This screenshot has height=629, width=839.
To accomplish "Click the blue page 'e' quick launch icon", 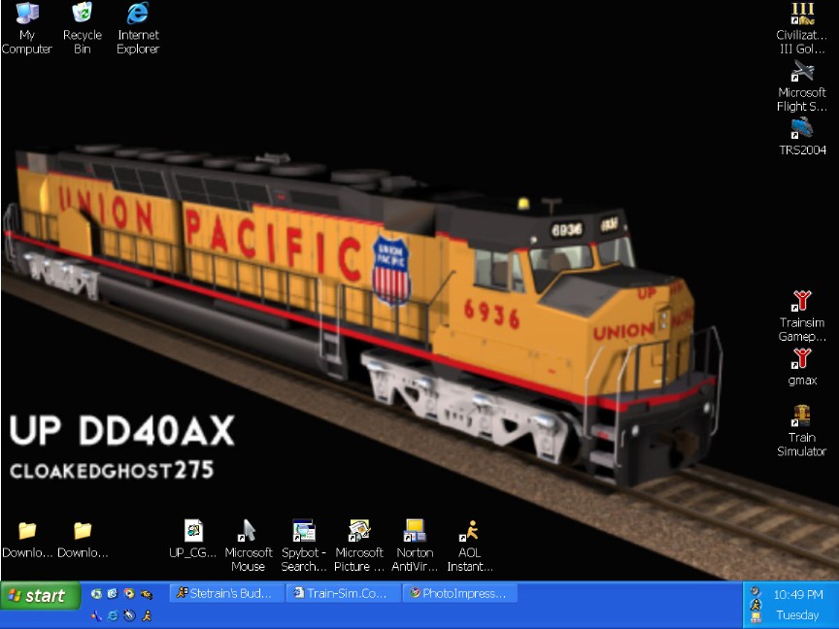I will click(x=113, y=593).
